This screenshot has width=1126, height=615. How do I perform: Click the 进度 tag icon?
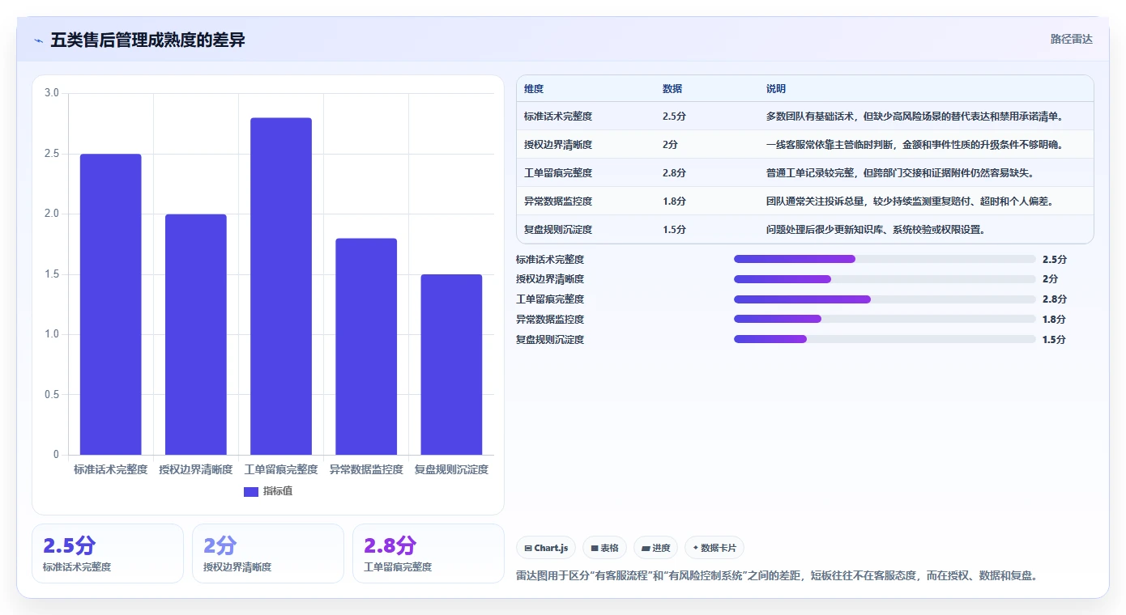(x=646, y=548)
